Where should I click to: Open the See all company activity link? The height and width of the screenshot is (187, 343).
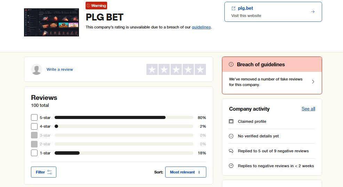pyautogui.click(x=308, y=109)
